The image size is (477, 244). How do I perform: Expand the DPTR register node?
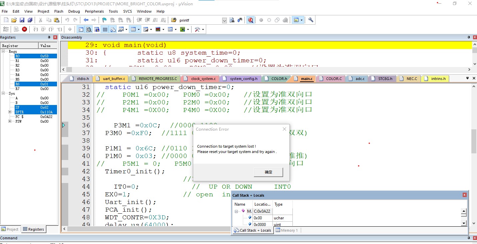pyautogui.click(x=10, y=112)
